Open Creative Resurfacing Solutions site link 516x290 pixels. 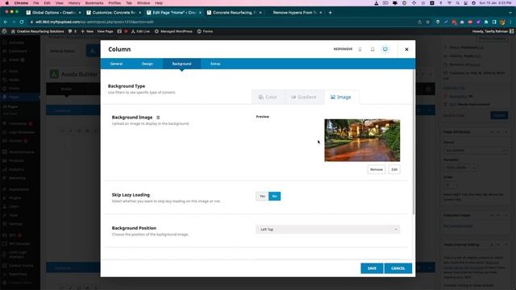[37, 31]
